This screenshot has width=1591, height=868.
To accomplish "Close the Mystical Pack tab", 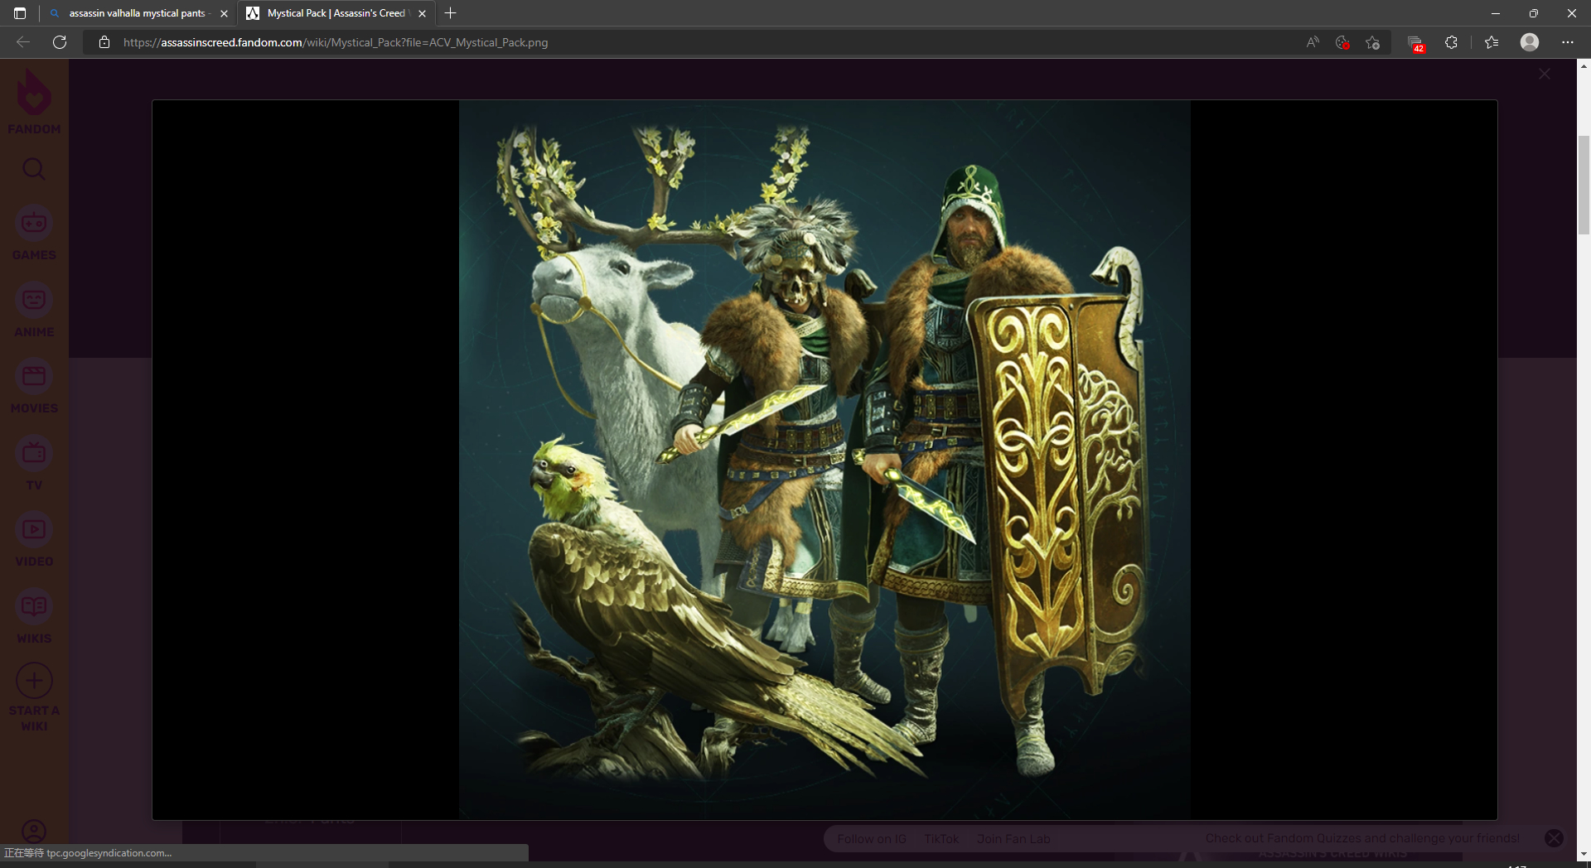I will [422, 13].
